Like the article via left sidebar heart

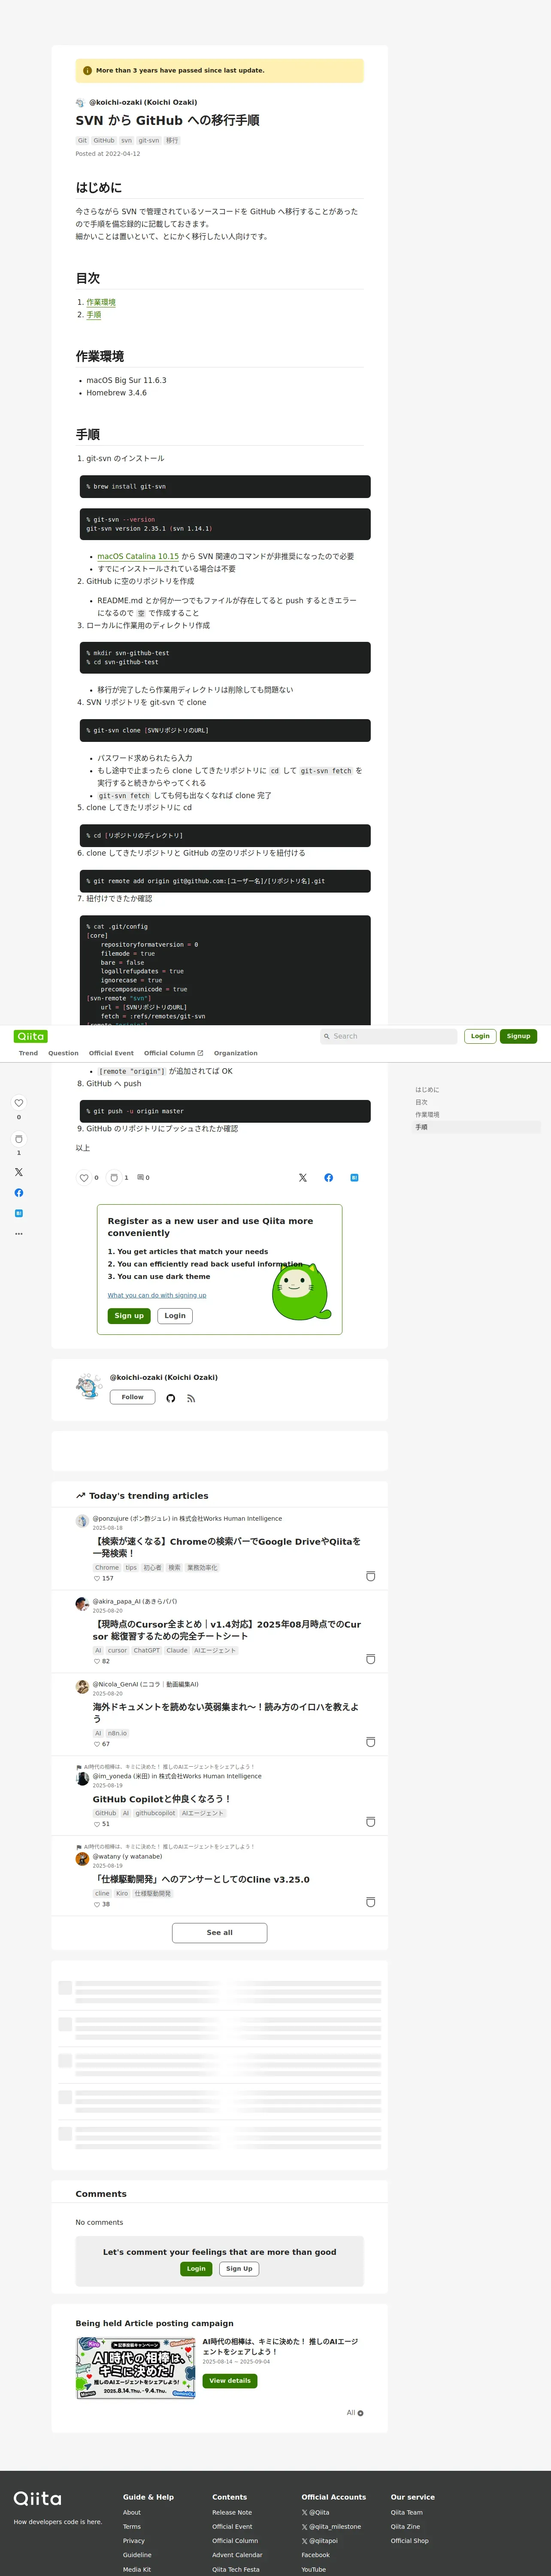click(x=18, y=1103)
